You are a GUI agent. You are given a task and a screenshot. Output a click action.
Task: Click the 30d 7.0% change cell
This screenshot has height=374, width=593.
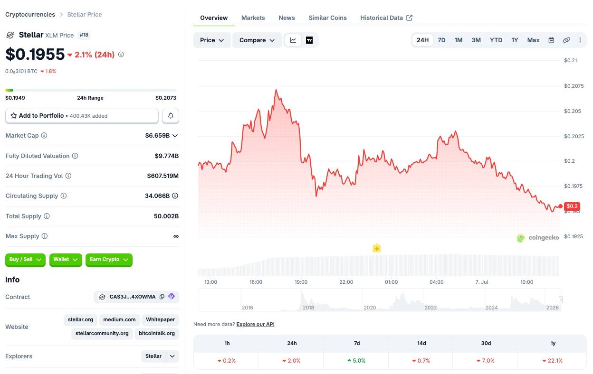pyautogui.click(x=485, y=361)
